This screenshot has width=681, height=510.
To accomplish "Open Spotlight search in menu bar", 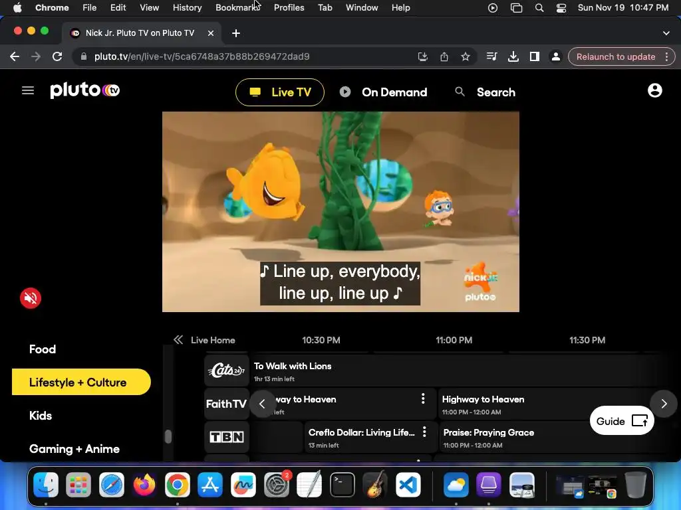I will point(539,8).
